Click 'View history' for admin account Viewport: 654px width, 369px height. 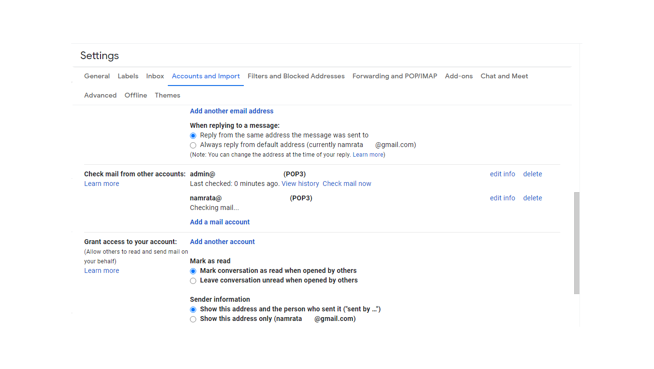point(300,184)
